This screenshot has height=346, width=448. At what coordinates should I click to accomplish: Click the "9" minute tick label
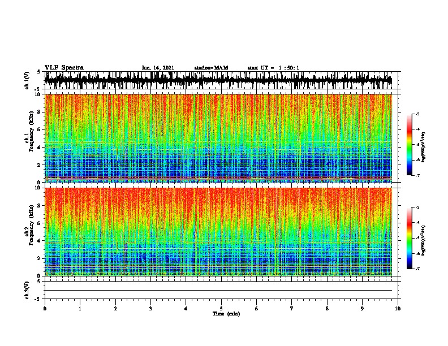point(362,309)
